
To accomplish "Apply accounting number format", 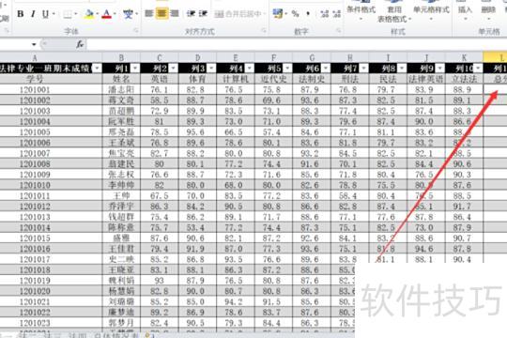I will 277,13.
